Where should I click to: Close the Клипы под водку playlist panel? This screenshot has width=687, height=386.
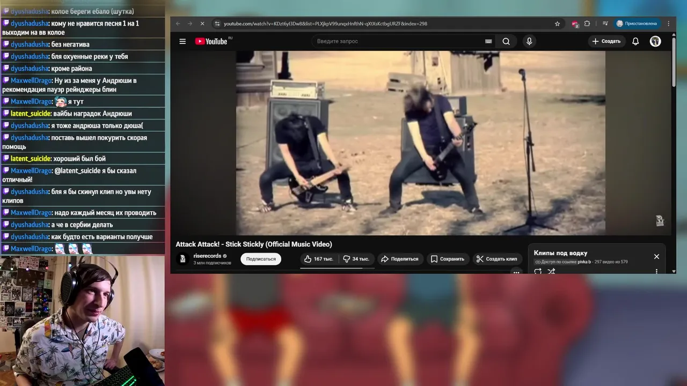[656, 257]
